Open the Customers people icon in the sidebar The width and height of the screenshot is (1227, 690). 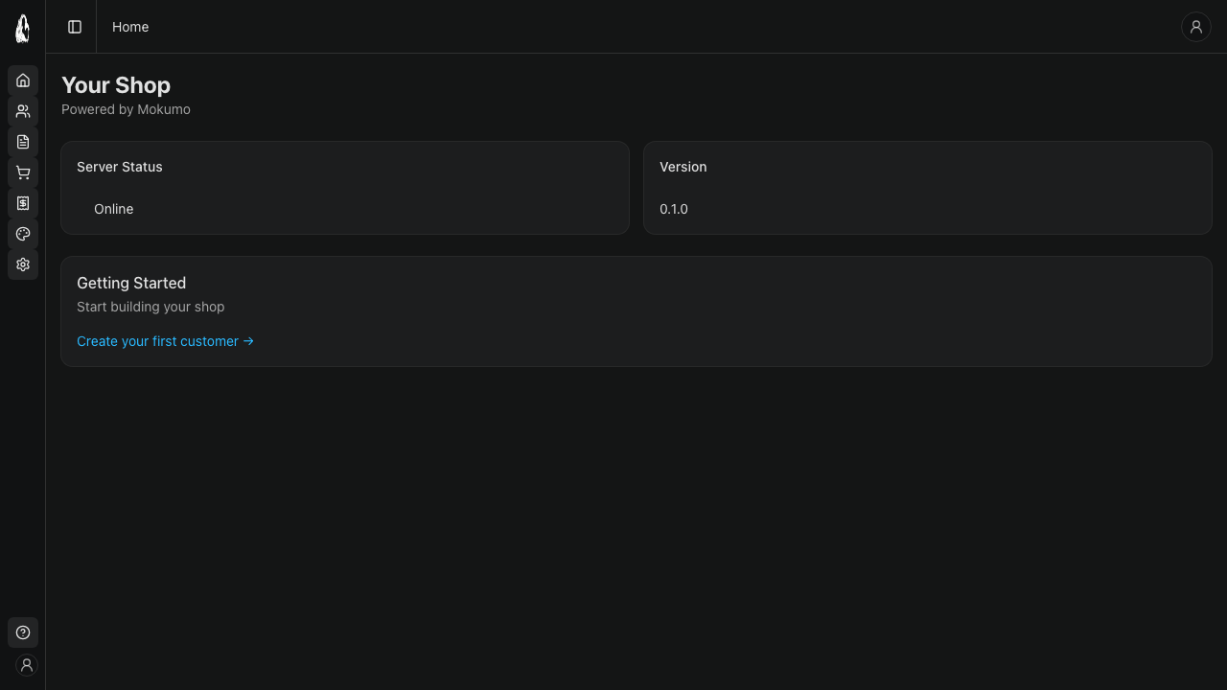[x=23, y=111]
